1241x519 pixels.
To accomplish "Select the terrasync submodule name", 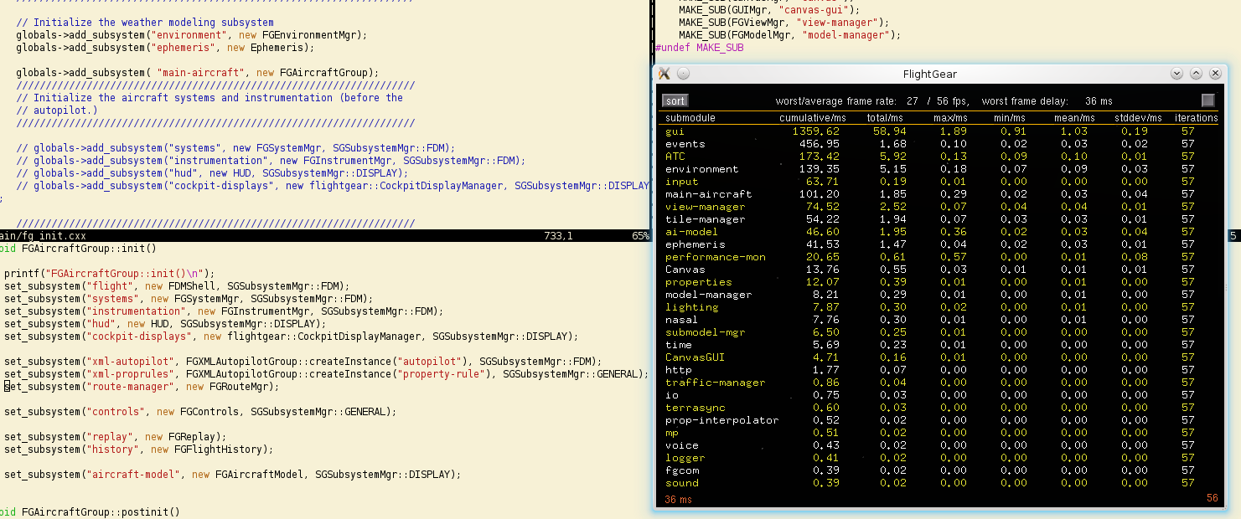I will [695, 408].
